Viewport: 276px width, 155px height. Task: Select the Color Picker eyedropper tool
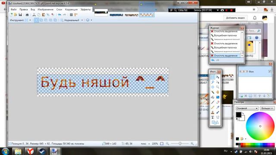point(218,107)
